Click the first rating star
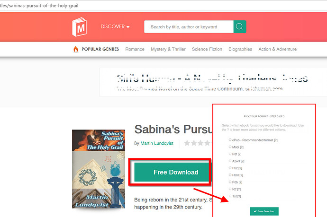Viewport: 327px width, 217px height. tap(187, 143)
